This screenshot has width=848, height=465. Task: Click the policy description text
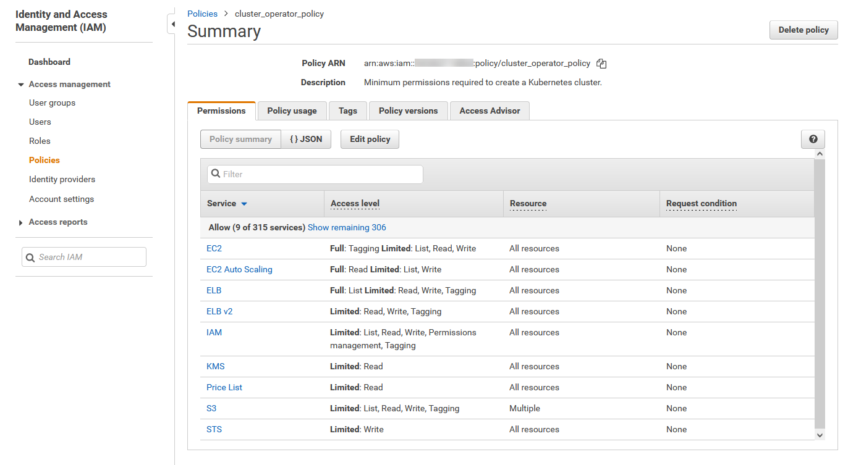[x=483, y=83]
